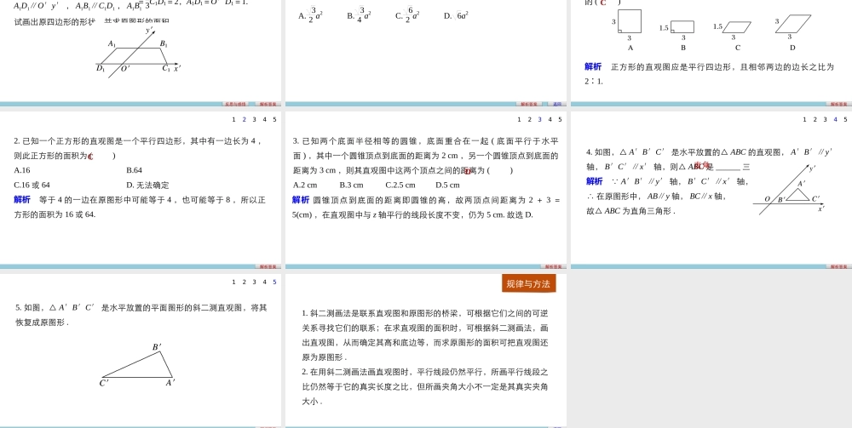852x428 pixels.
Task: Go to page 1 in question 2 slide
Action: coord(233,119)
